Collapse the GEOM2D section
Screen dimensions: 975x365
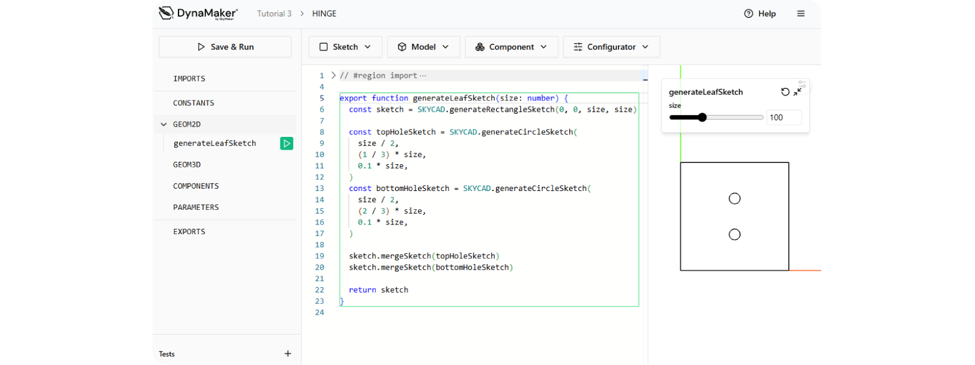point(163,124)
